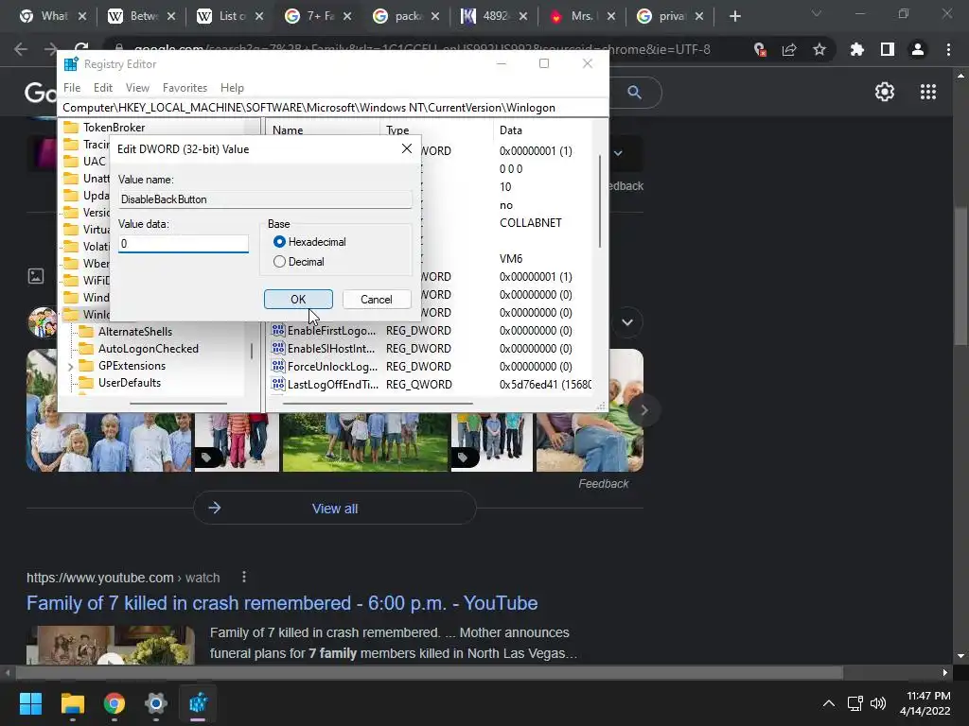The image size is (969, 726).
Task: Open 'Family of 7 killed in crash' YouTube result
Action: (x=282, y=603)
